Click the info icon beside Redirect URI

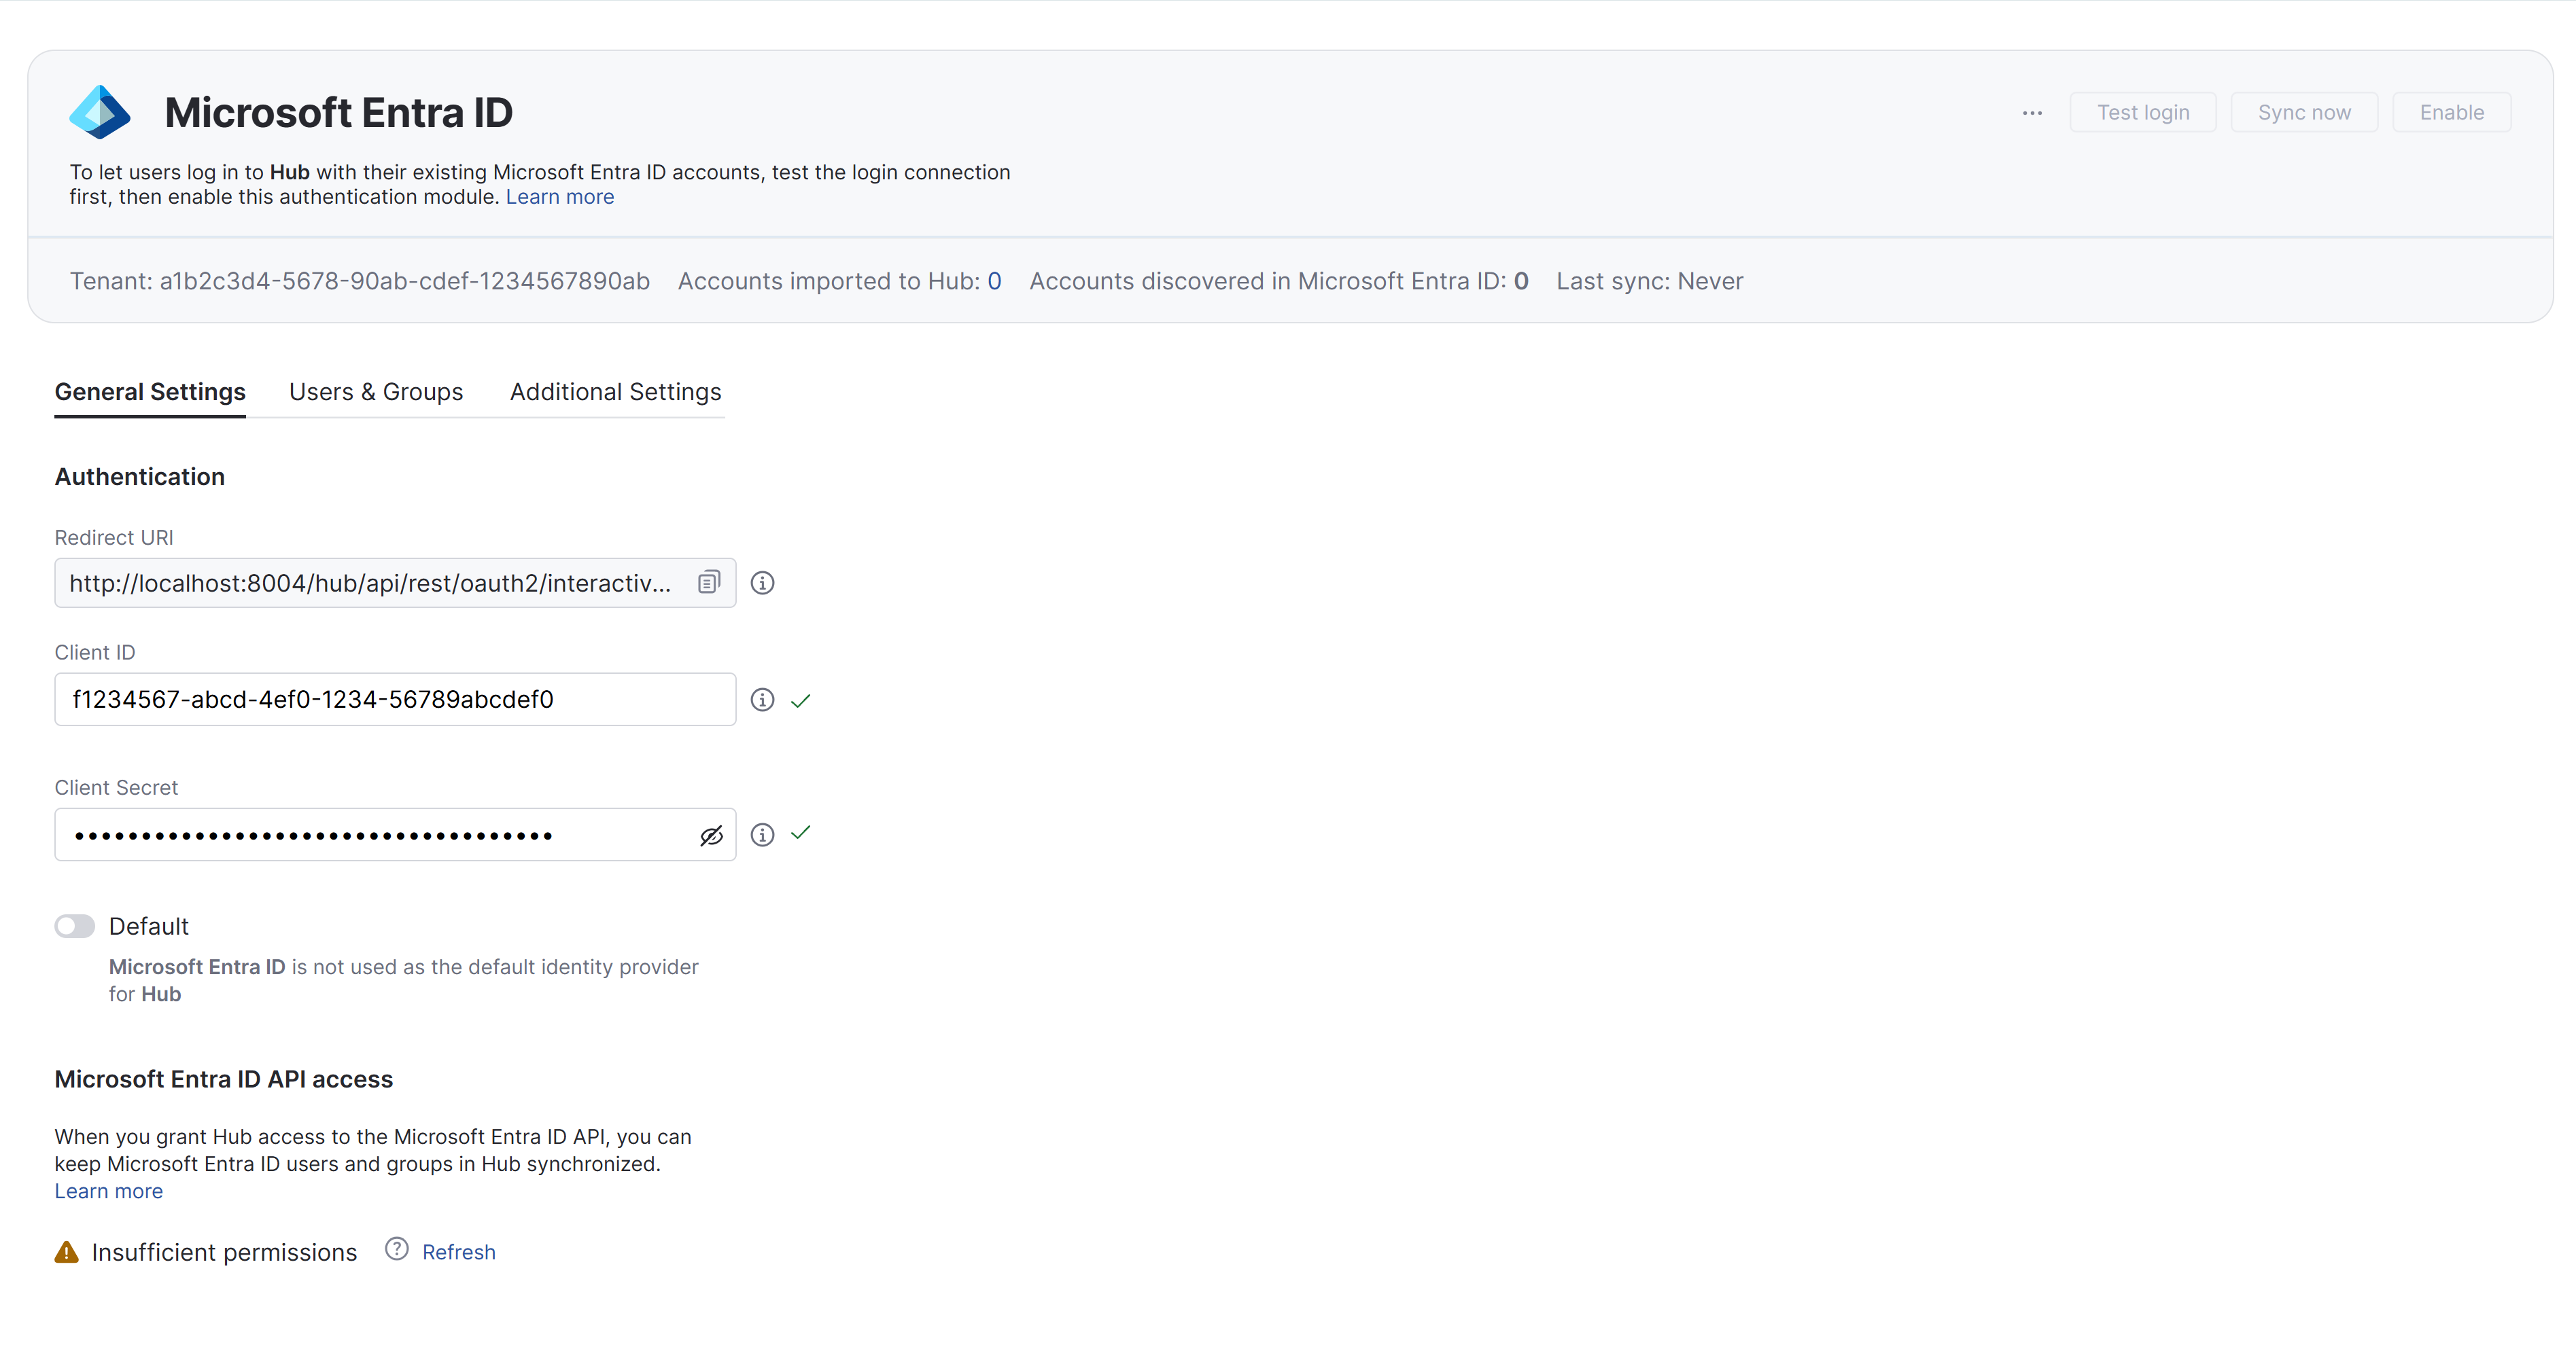click(x=763, y=583)
